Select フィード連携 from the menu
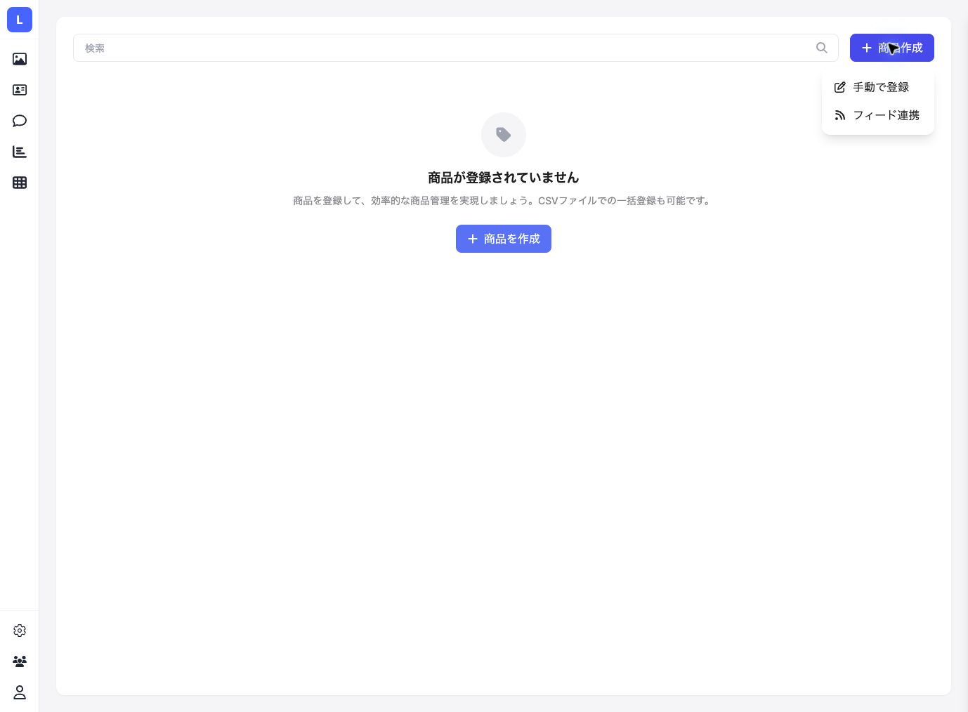The image size is (968, 712). click(878, 115)
